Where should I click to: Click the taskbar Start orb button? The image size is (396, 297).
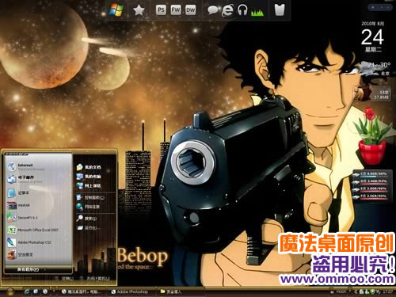tap(10, 291)
